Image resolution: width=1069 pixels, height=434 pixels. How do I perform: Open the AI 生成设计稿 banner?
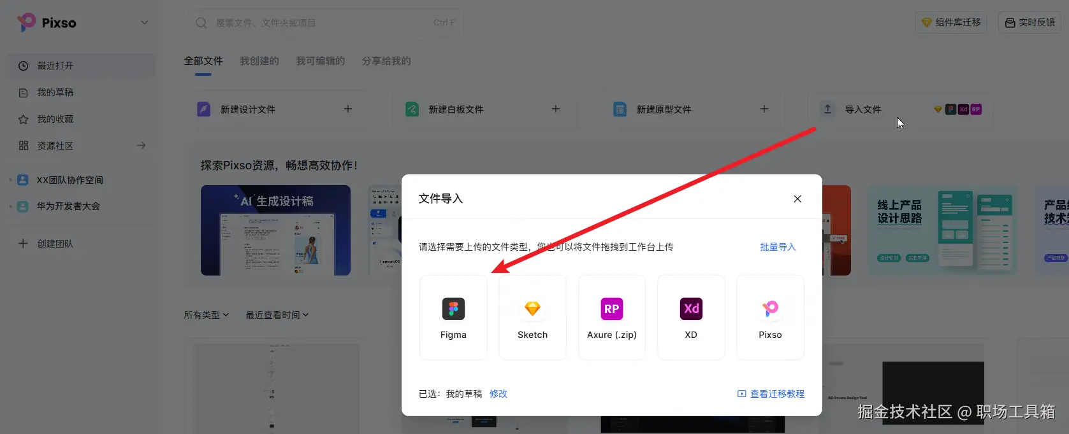point(275,230)
